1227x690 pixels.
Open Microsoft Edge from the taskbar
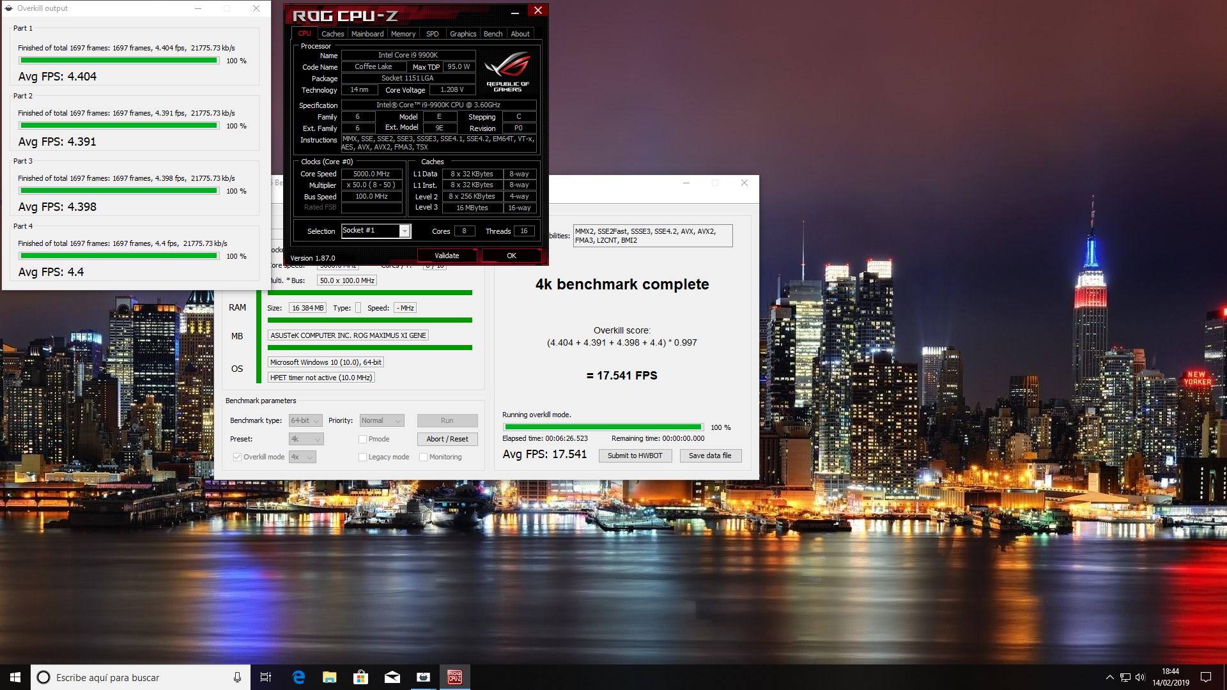[298, 677]
